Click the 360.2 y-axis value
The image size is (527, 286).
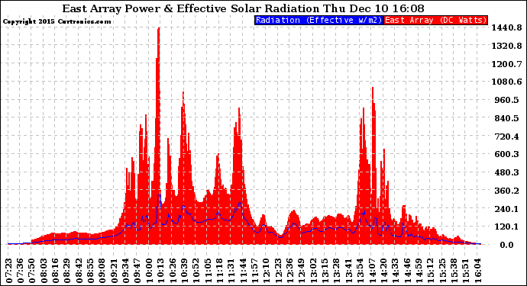507,191
